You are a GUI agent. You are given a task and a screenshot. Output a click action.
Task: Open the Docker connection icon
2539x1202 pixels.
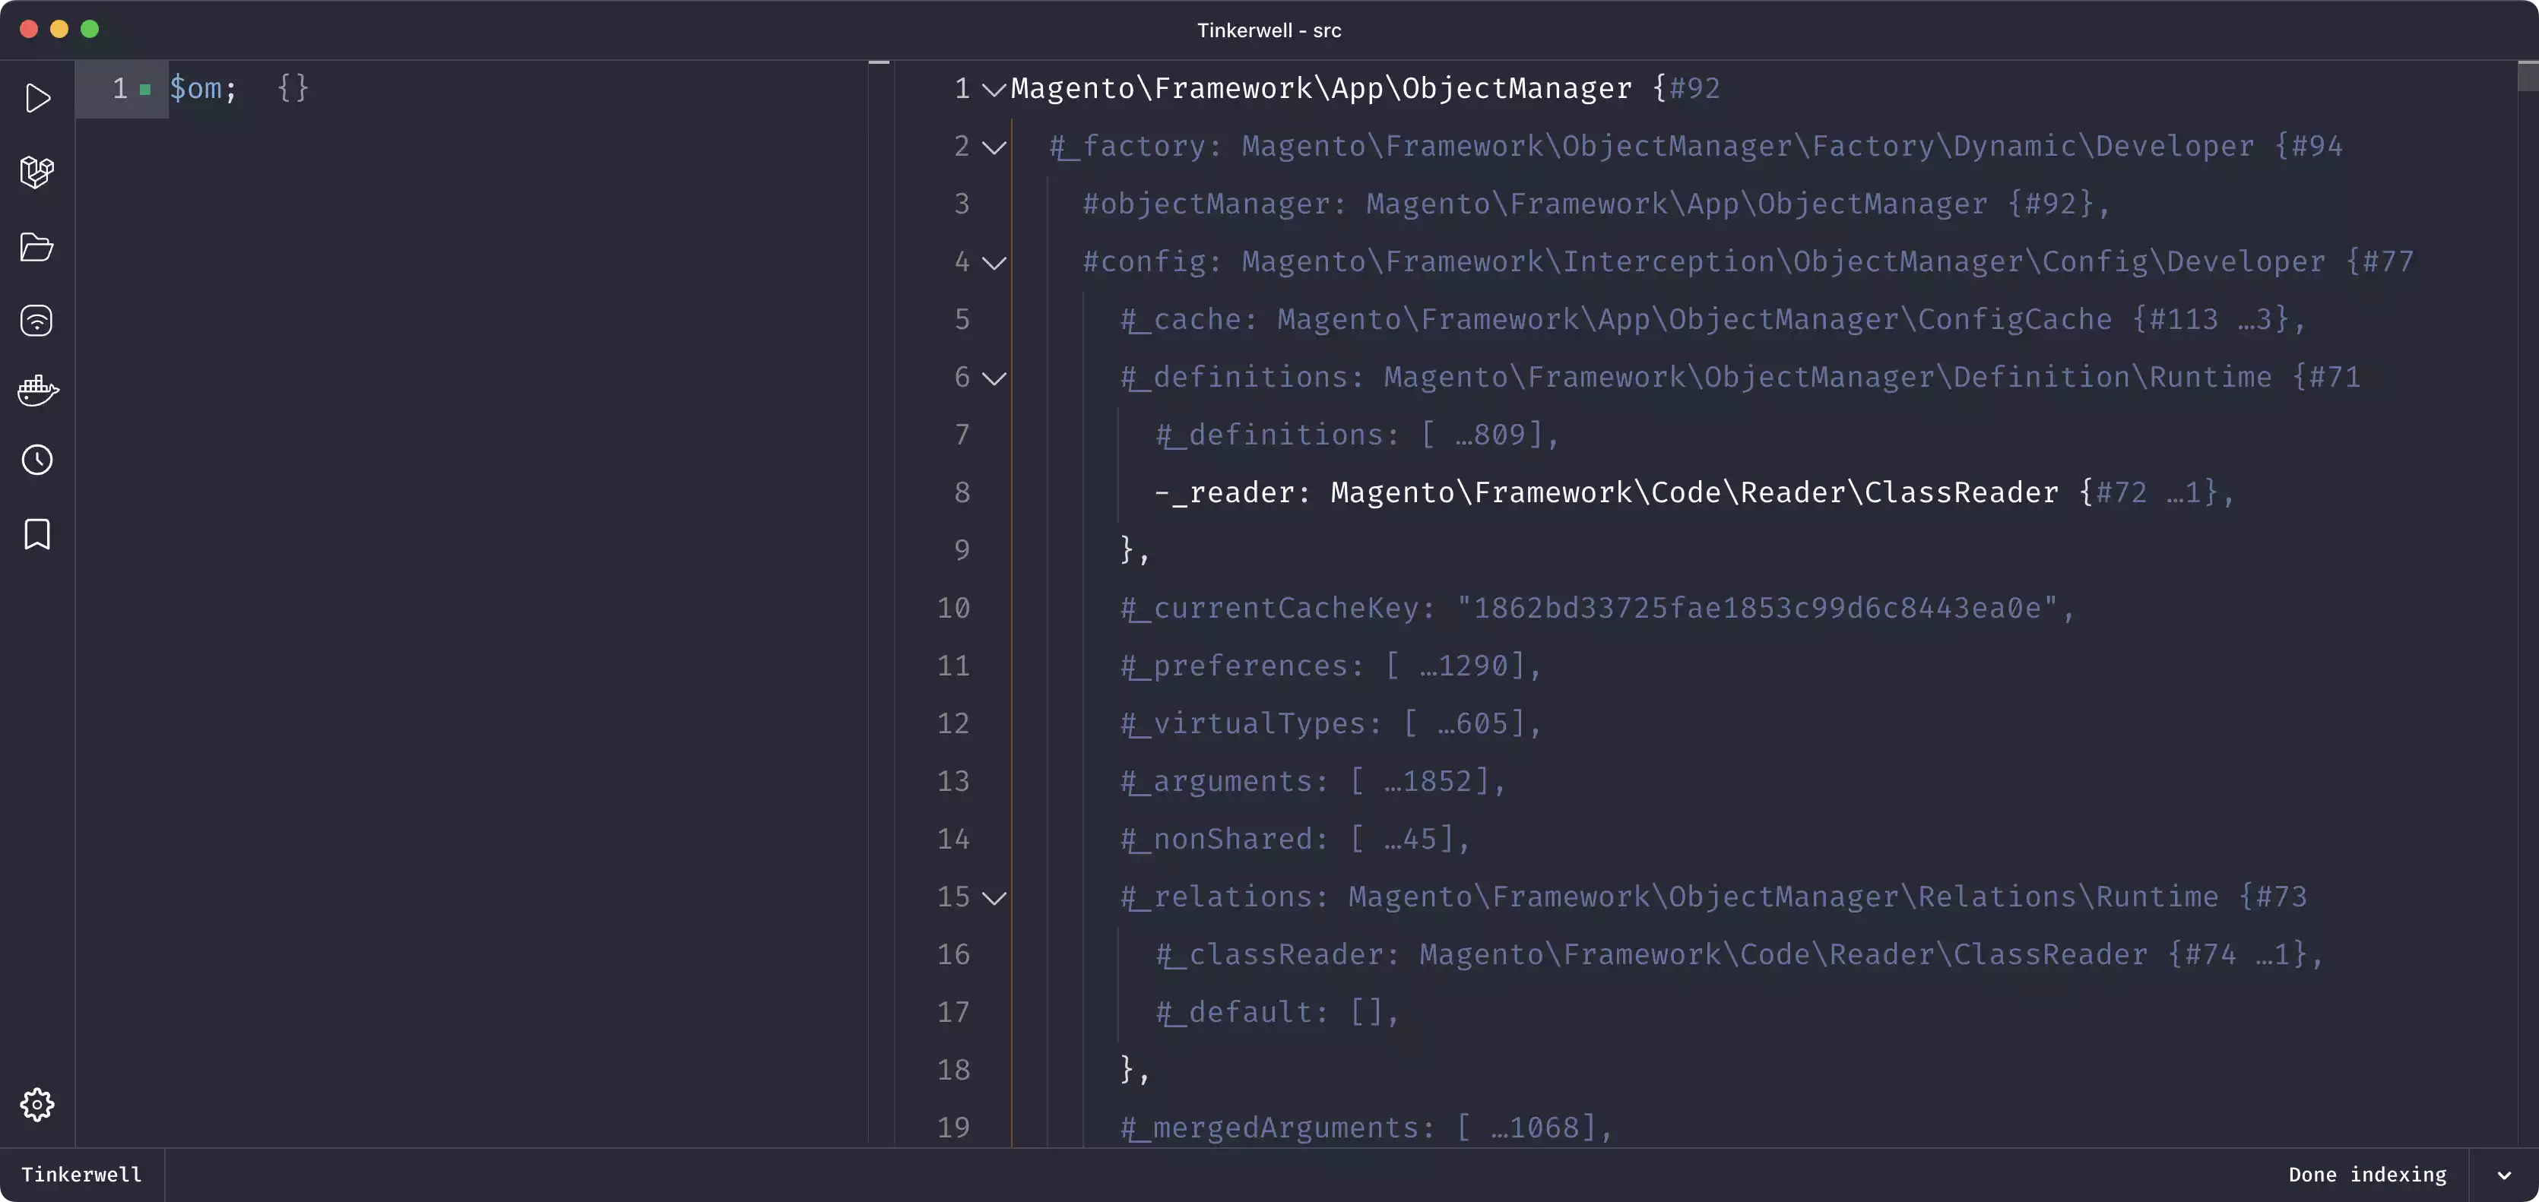[37, 391]
